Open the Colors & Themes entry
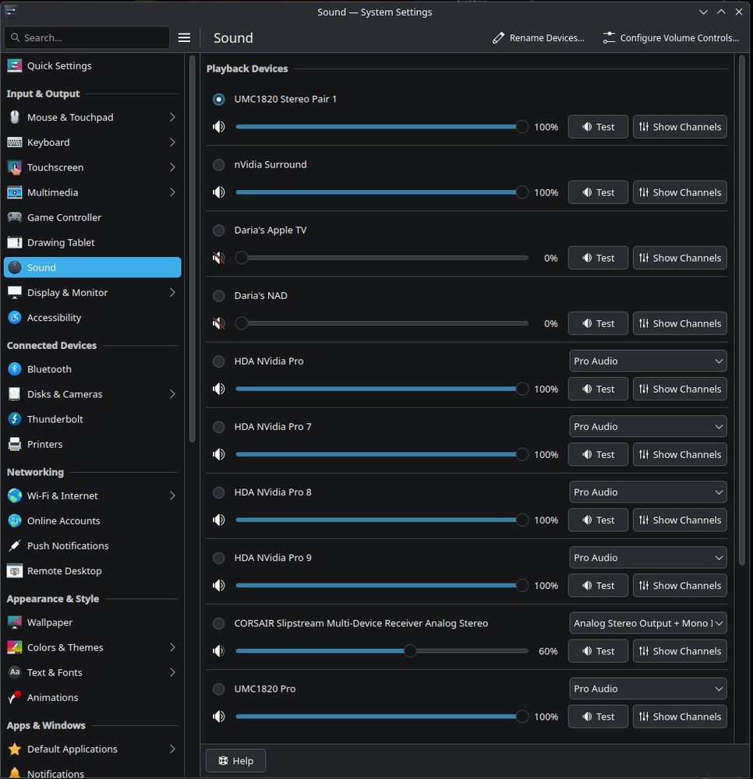753x779 pixels. 93,647
